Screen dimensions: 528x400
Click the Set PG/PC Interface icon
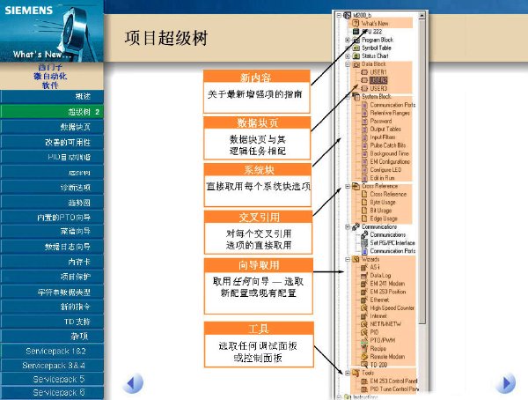tap(364, 243)
